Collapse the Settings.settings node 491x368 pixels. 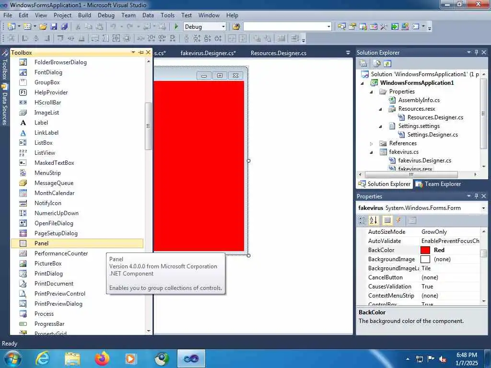point(381,126)
